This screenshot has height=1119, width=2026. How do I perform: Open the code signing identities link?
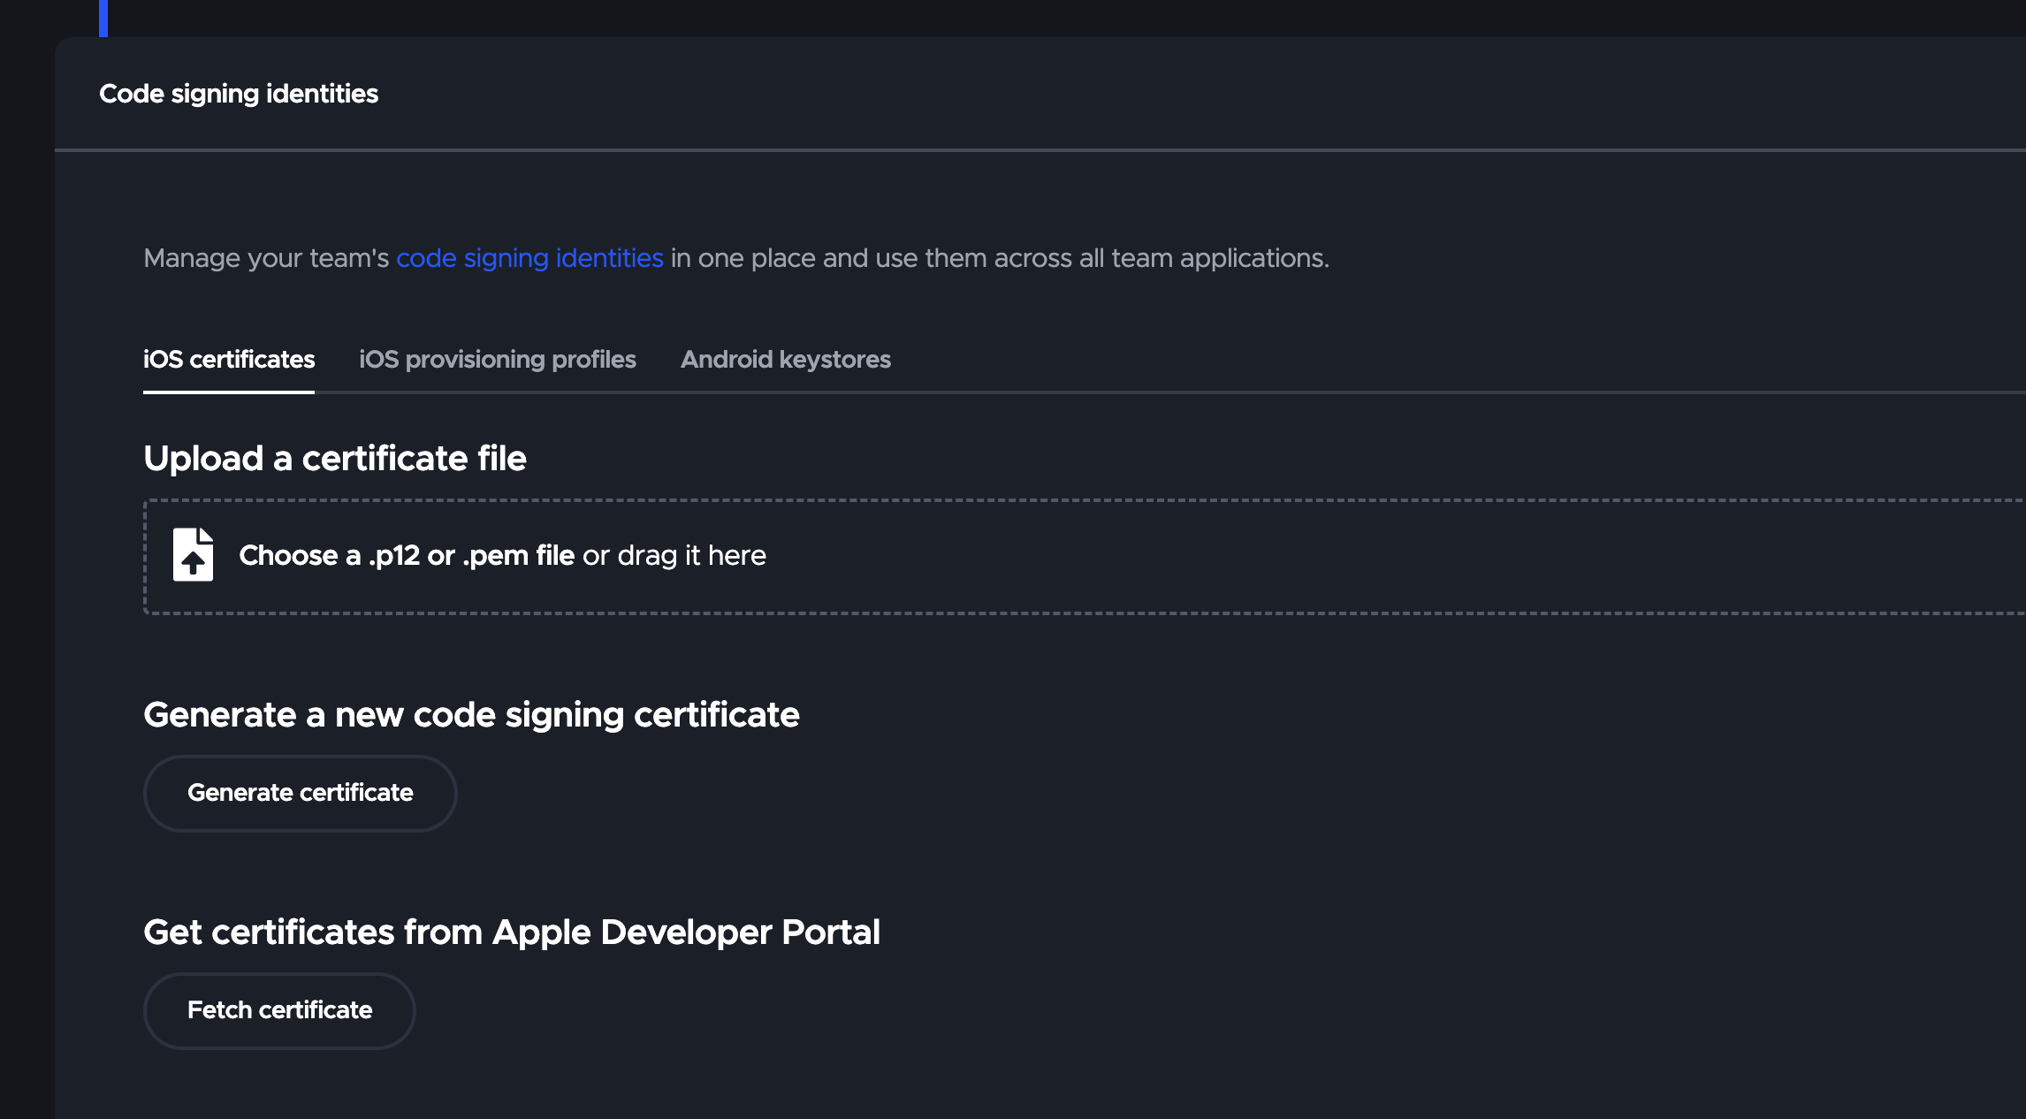(529, 258)
